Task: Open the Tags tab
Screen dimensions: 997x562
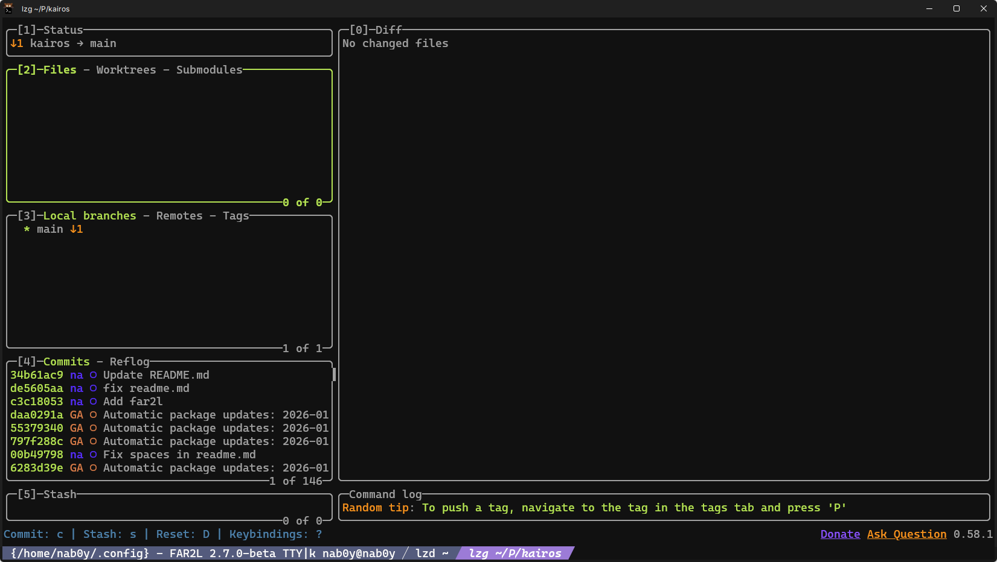Action: click(x=236, y=216)
